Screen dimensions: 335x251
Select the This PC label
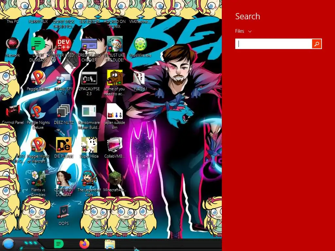[13, 21]
